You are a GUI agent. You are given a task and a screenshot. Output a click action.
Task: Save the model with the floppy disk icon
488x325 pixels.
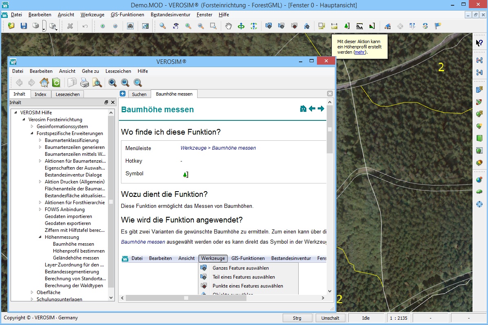24,26
